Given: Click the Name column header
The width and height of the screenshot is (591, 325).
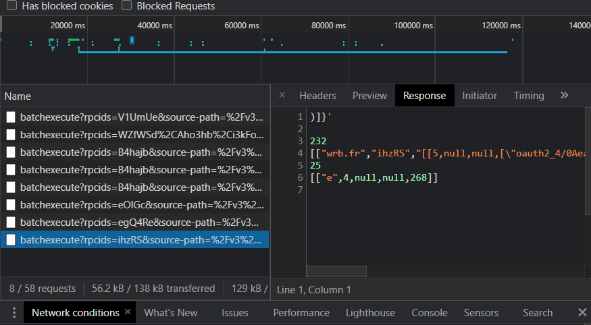Looking at the screenshot, I should (18, 96).
